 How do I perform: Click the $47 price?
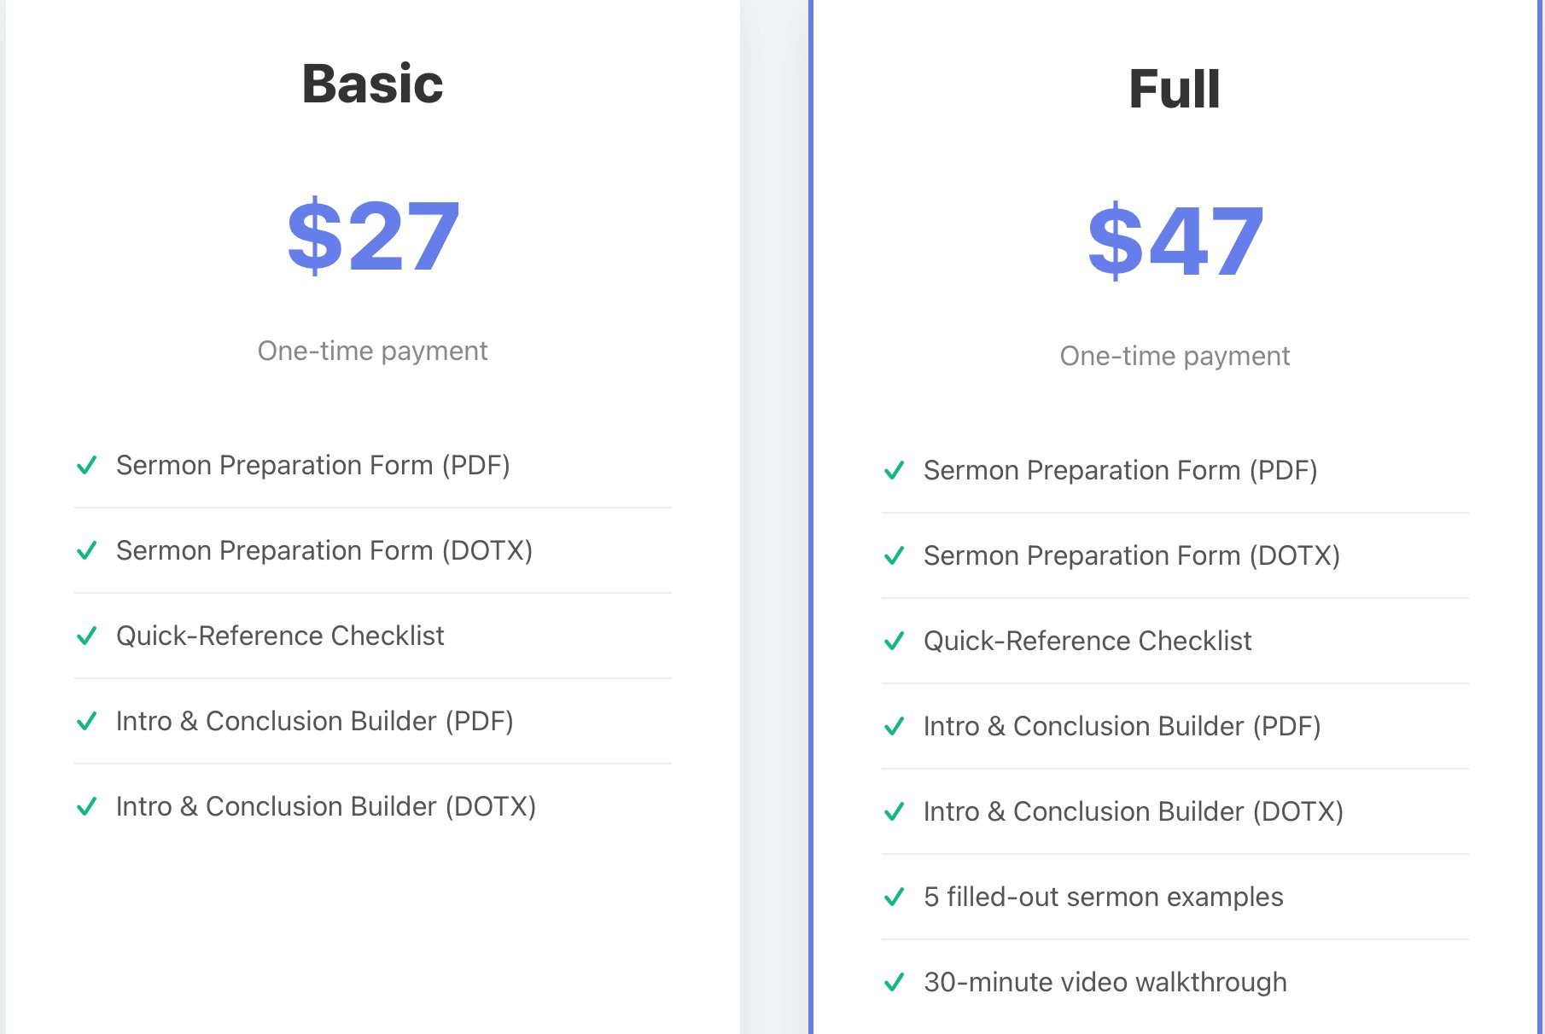click(x=1175, y=241)
